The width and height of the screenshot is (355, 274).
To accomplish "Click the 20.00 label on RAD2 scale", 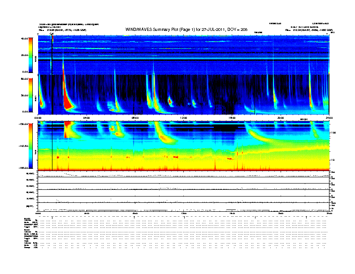I will point(24,55).
